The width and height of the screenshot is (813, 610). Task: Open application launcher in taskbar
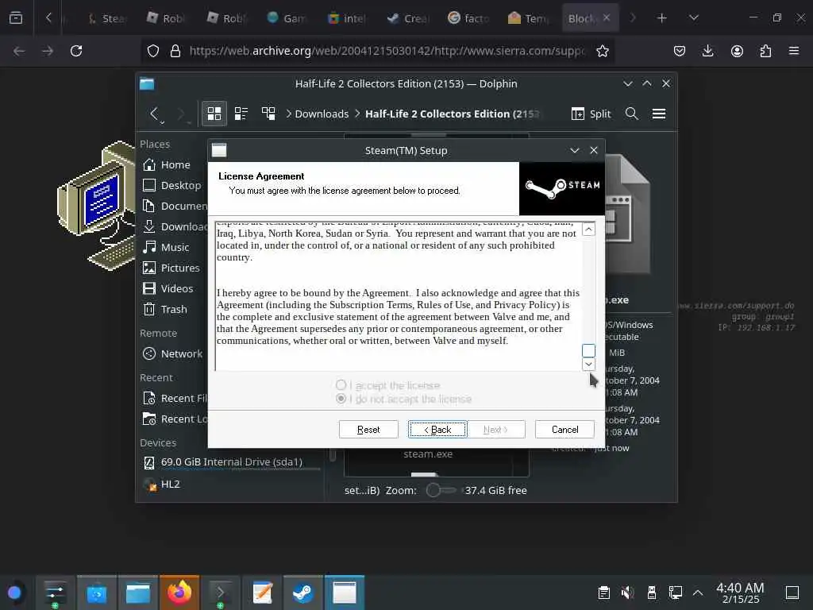pos(14,593)
